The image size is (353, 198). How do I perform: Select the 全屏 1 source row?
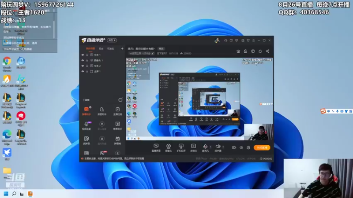coord(102,71)
